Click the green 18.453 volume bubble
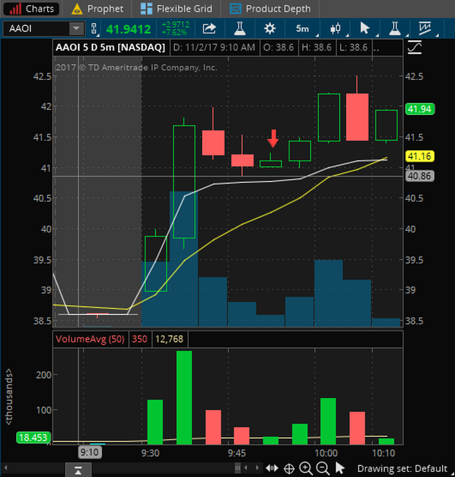Viewport: 455px width, 477px height. (33, 438)
